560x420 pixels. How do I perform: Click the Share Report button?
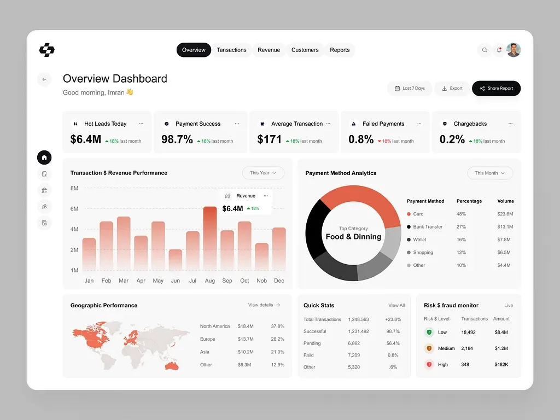click(496, 88)
